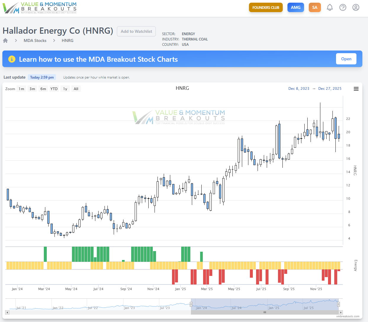Open the user account profile icon
368x322 pixels.
pyautogui.click(x=356, y=7)
